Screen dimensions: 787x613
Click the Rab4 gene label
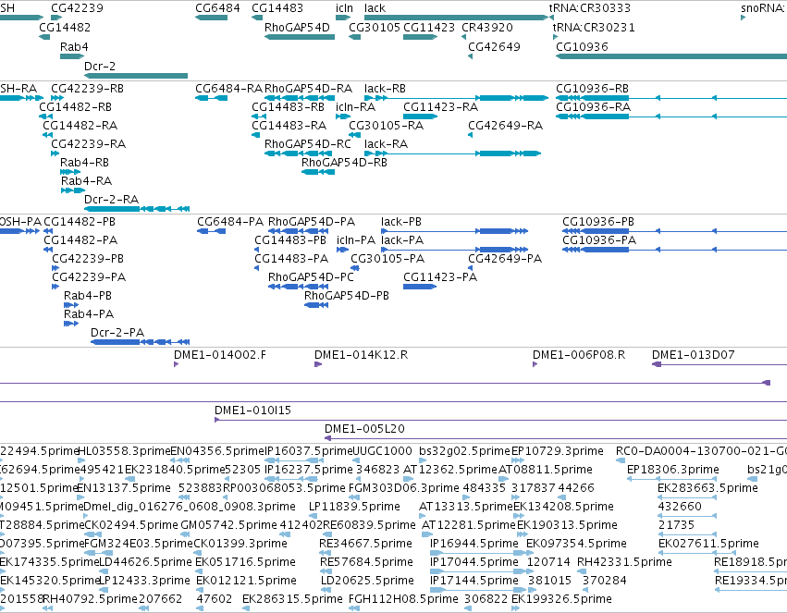(x=74, y=46)
